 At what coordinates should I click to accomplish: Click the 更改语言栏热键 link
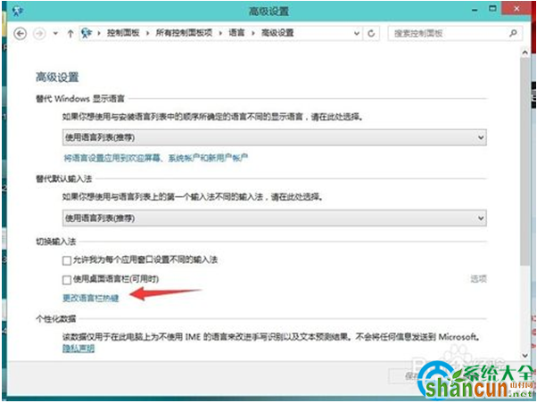coord(91,298)
